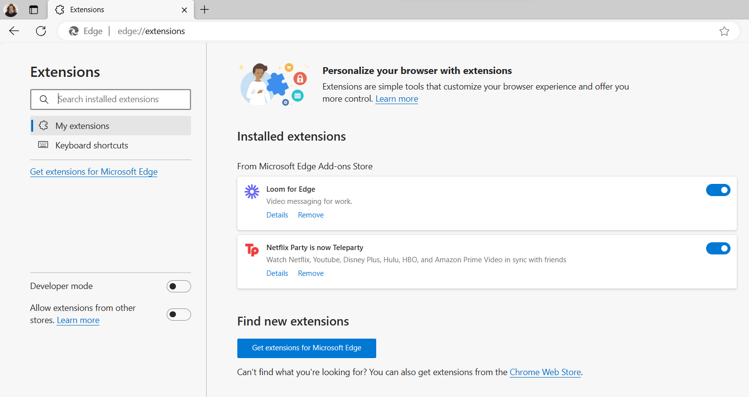Screen dimensions: 749x397
Task: Disable the Netflix Party Teleparty toggle
Action: tap(718, 249)
